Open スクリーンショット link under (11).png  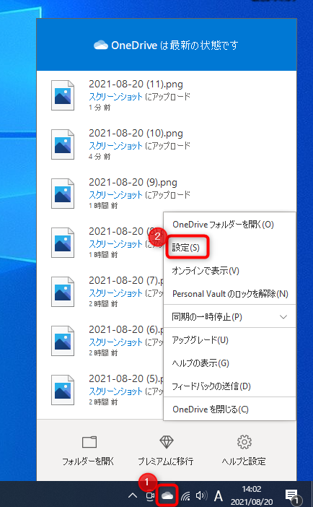[x=115, y=97]
